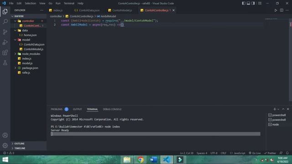Open the OUTPUT panel tab
This screenshot has height=164, width=292.
pyautogui.click(x=77, y=109)
